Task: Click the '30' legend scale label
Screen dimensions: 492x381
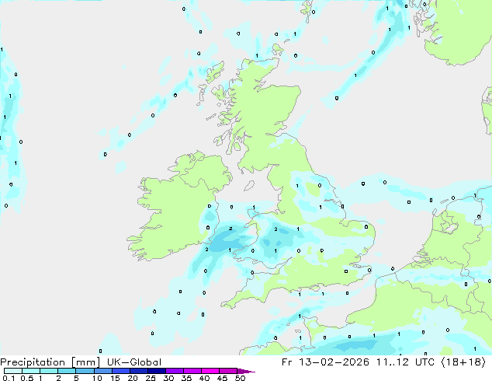Action: point(168,378)
